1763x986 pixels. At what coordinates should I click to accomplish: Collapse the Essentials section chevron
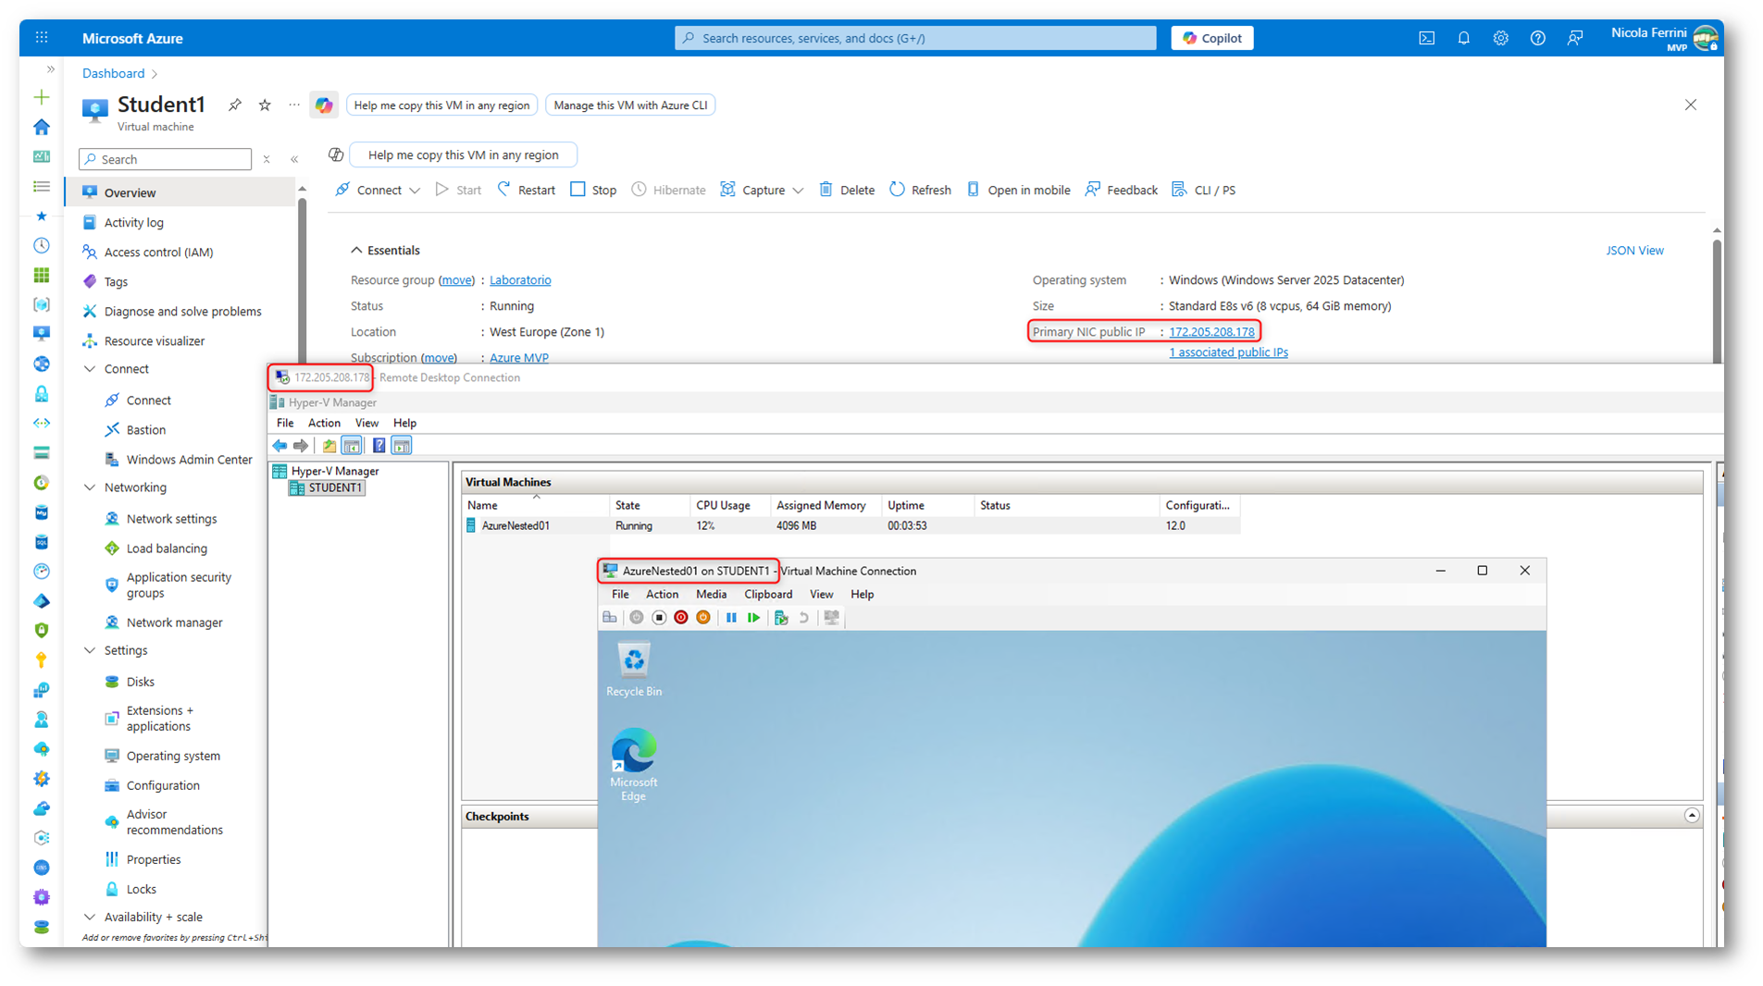click(x=356, y=250)
